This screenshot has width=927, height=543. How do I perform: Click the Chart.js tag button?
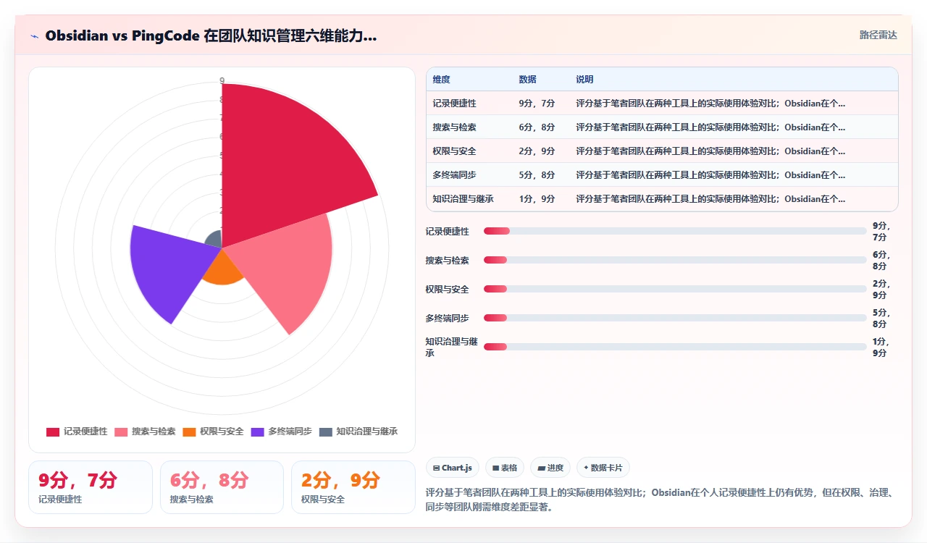pyautogui.click(x=453, y=468)
